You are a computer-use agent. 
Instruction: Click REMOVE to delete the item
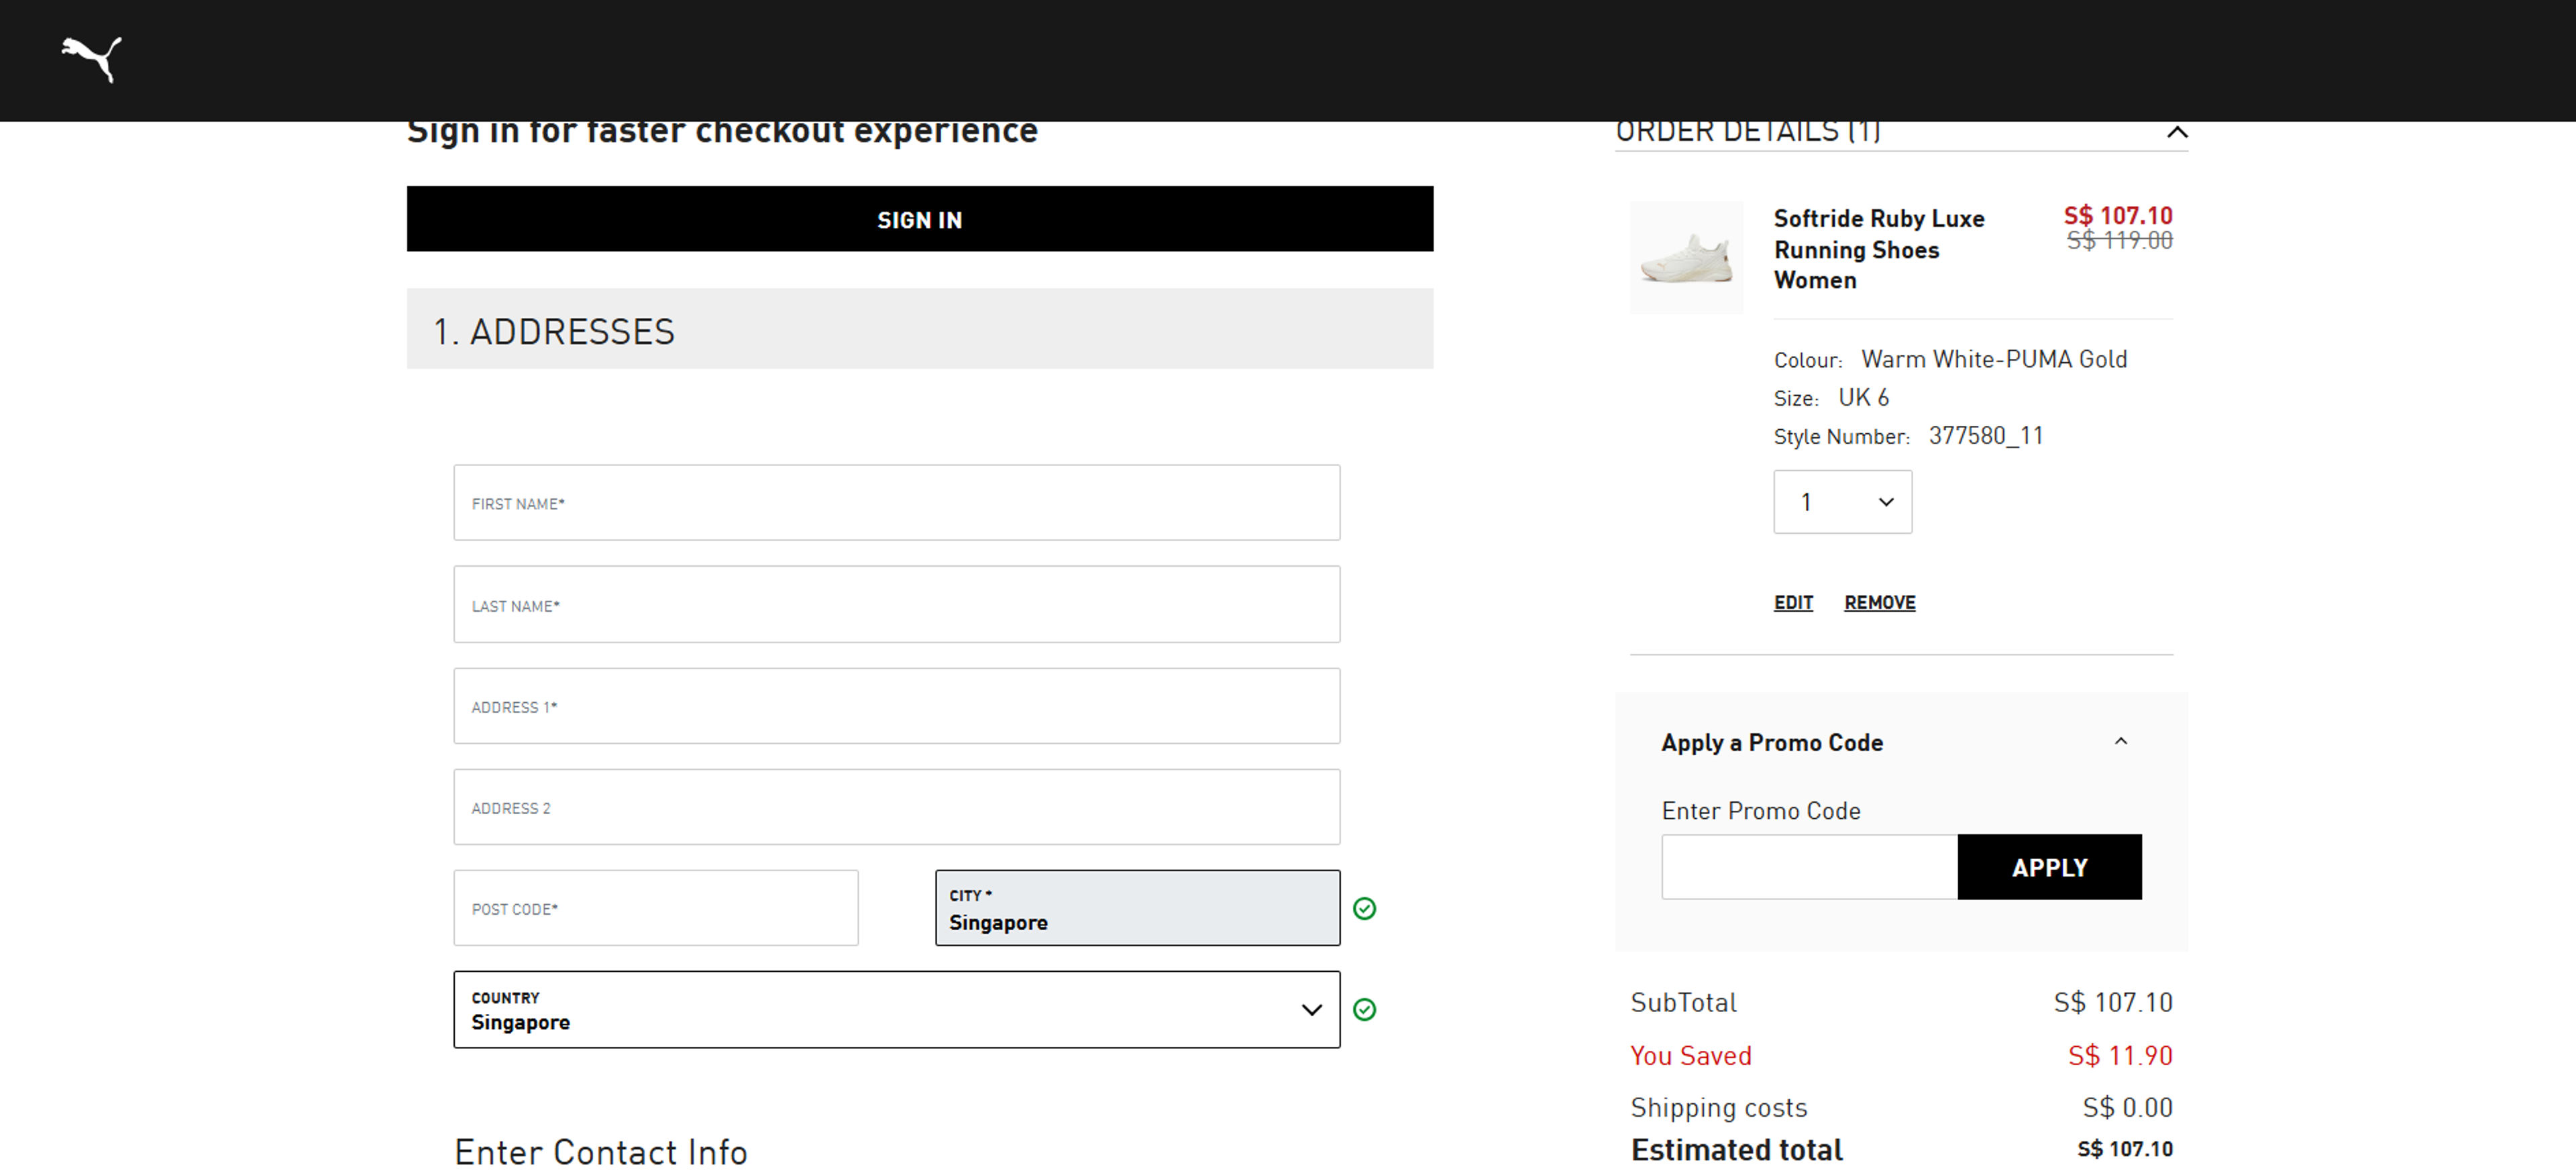click(1879, 602)
